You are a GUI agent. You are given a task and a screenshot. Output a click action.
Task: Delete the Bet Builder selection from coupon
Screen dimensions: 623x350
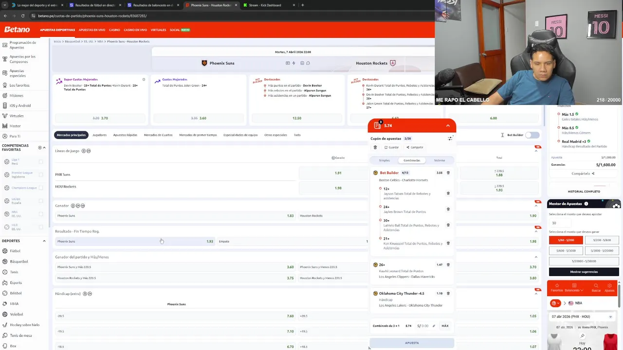(448, 173)
